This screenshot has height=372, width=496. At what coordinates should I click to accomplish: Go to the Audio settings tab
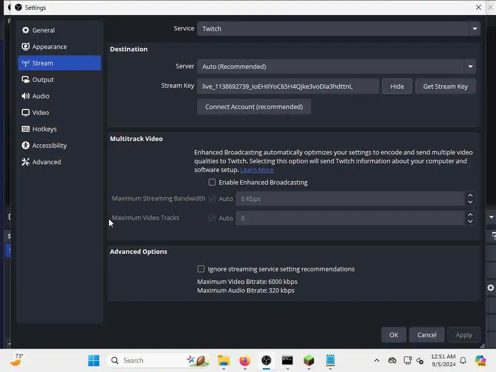(60, 96)
